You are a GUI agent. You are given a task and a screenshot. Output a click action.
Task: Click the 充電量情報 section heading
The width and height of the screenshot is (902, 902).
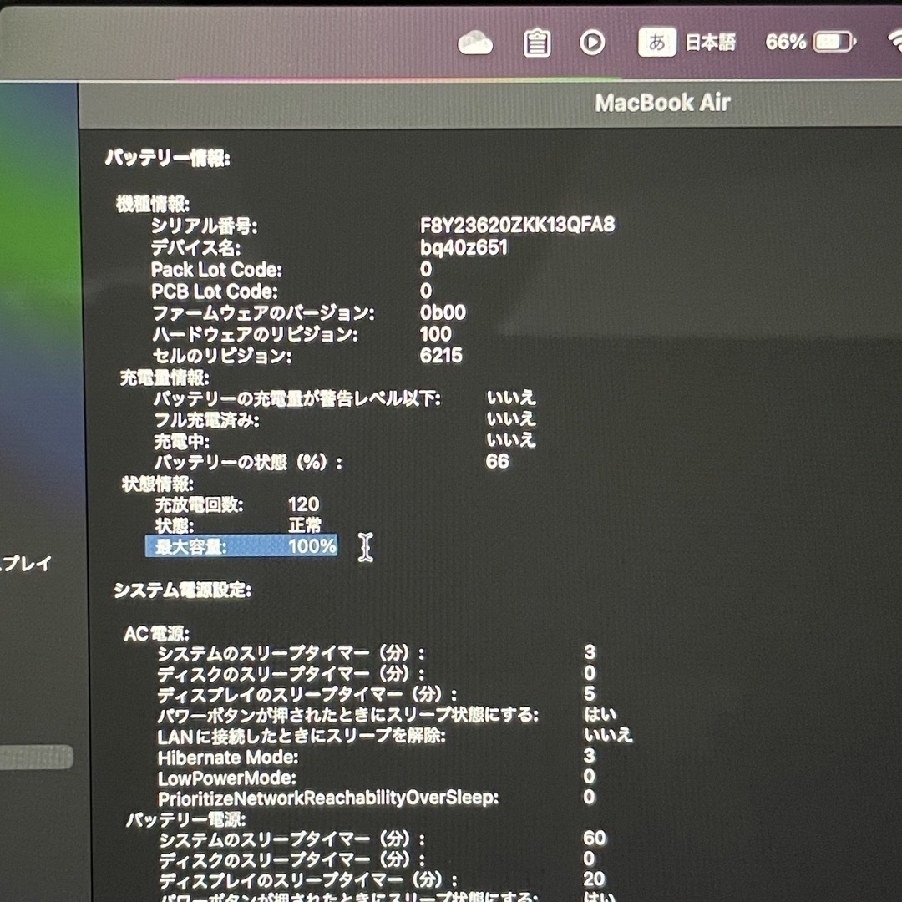coord(165,378)
